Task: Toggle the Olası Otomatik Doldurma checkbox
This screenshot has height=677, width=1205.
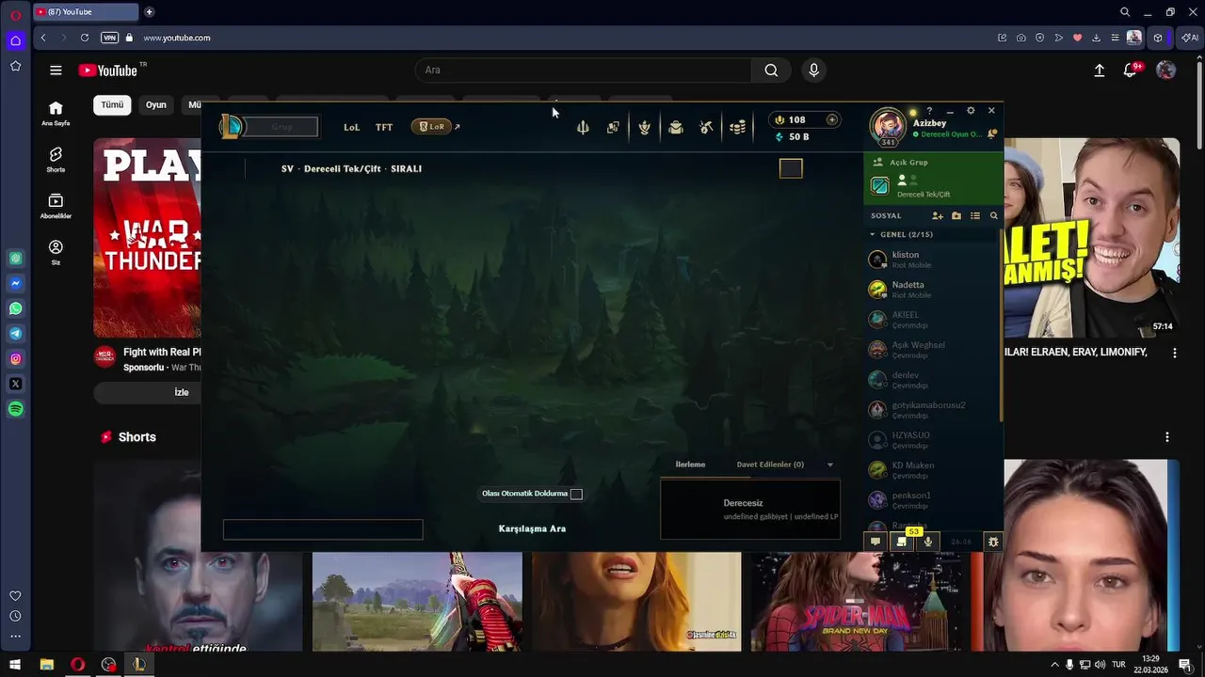Action: tap(576, 494)
